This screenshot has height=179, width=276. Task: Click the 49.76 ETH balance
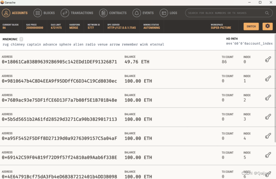[x=137, y=62]
